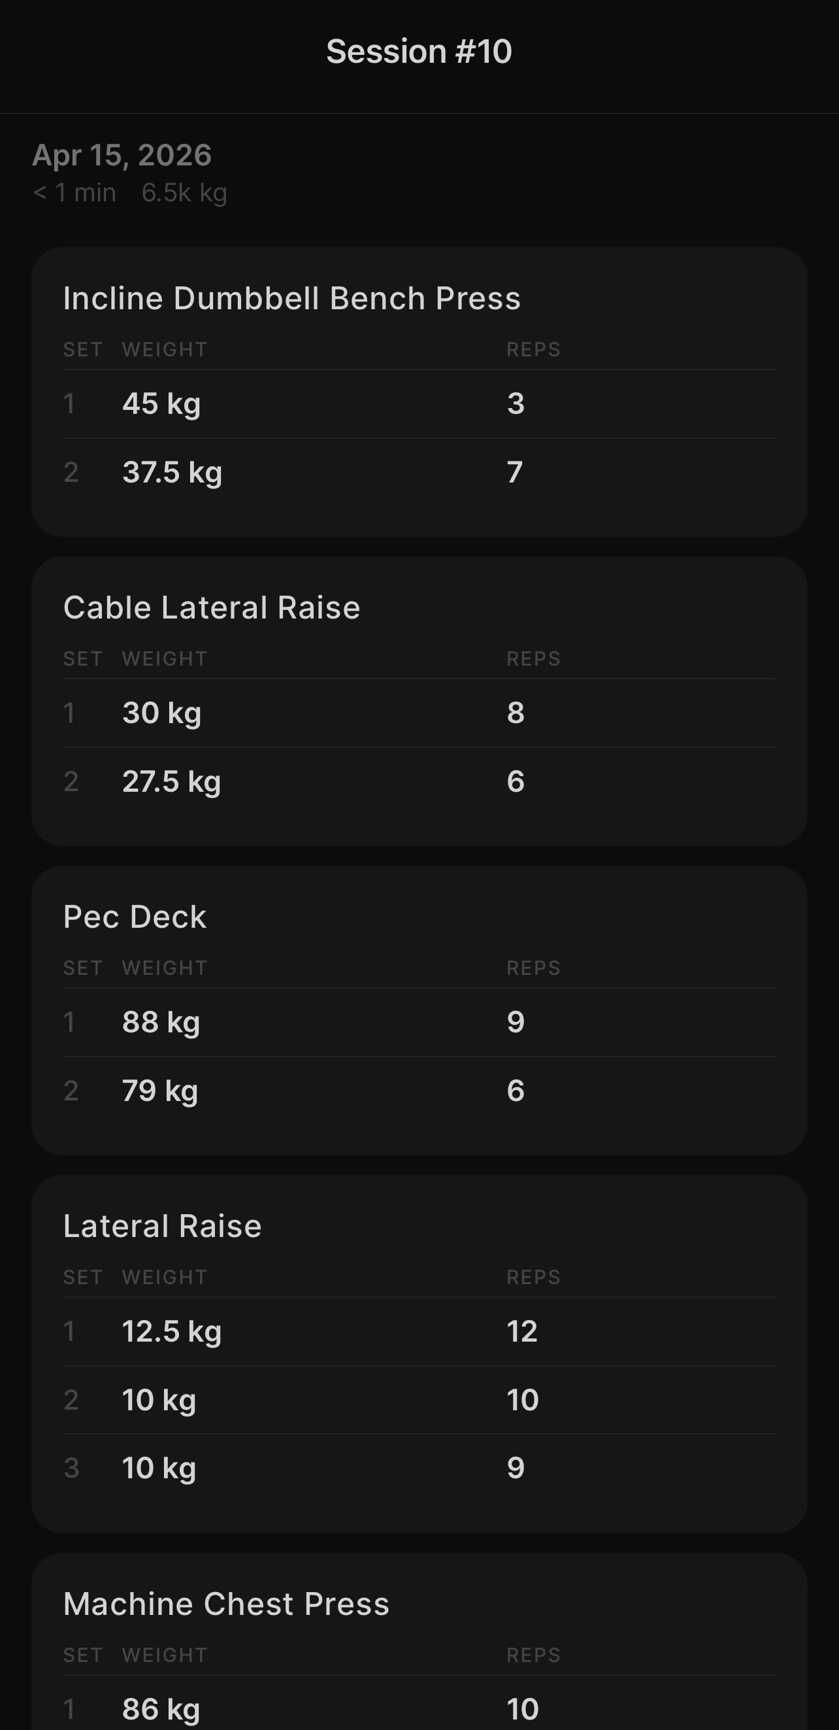
Task: Tap Pec Deck REPS column header
Action: point(533,968)
